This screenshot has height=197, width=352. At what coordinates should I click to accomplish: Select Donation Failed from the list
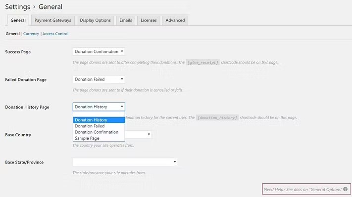coord(99,126)
